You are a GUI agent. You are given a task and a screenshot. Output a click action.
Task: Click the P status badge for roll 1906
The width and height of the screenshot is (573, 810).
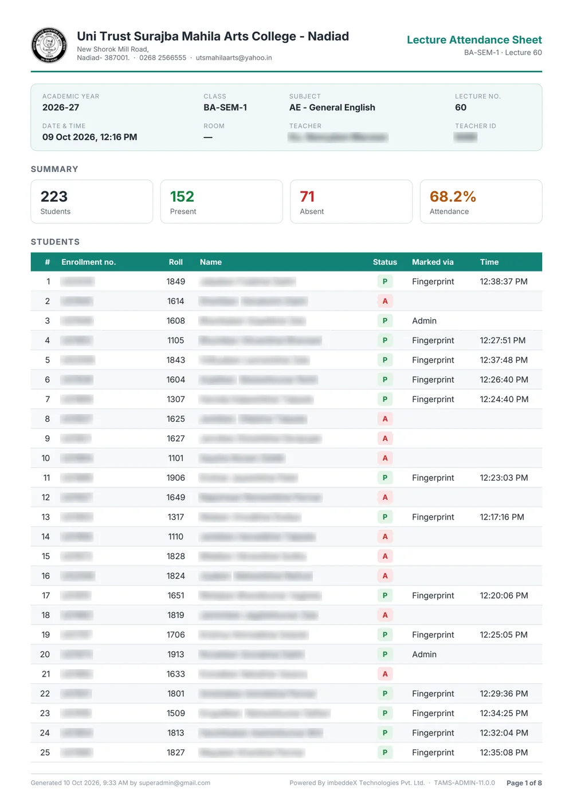(385, 478)
